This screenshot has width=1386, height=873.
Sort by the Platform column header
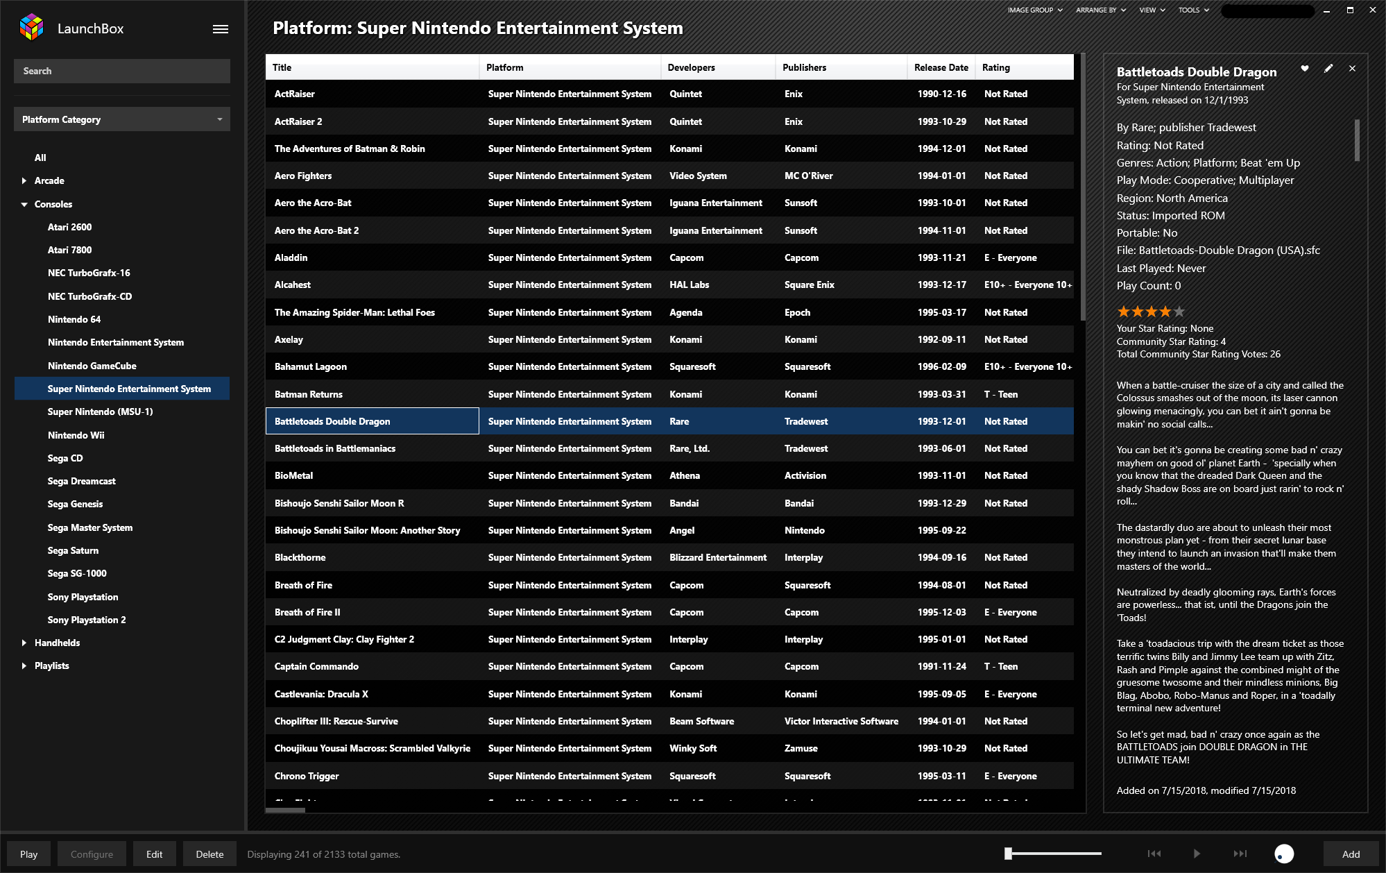pos(570,67)
